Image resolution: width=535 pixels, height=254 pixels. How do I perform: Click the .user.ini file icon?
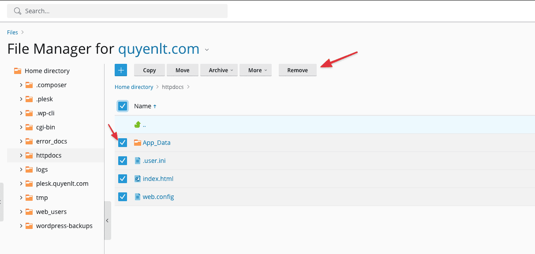pyautogui.click(x=138, y=161)
